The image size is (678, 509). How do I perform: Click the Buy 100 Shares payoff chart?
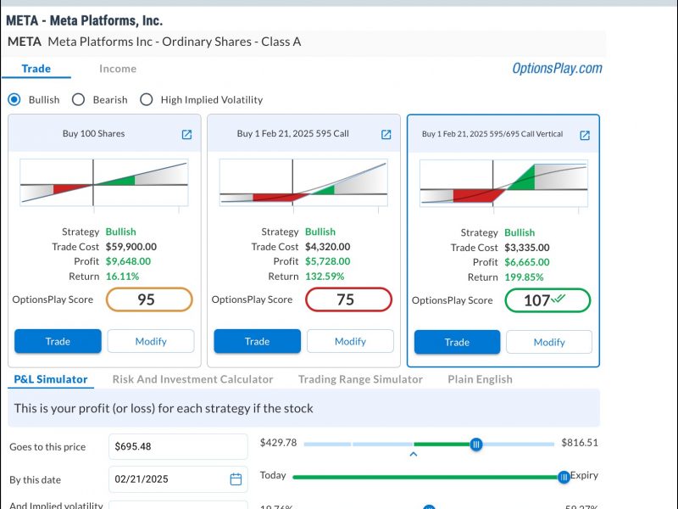103,182
